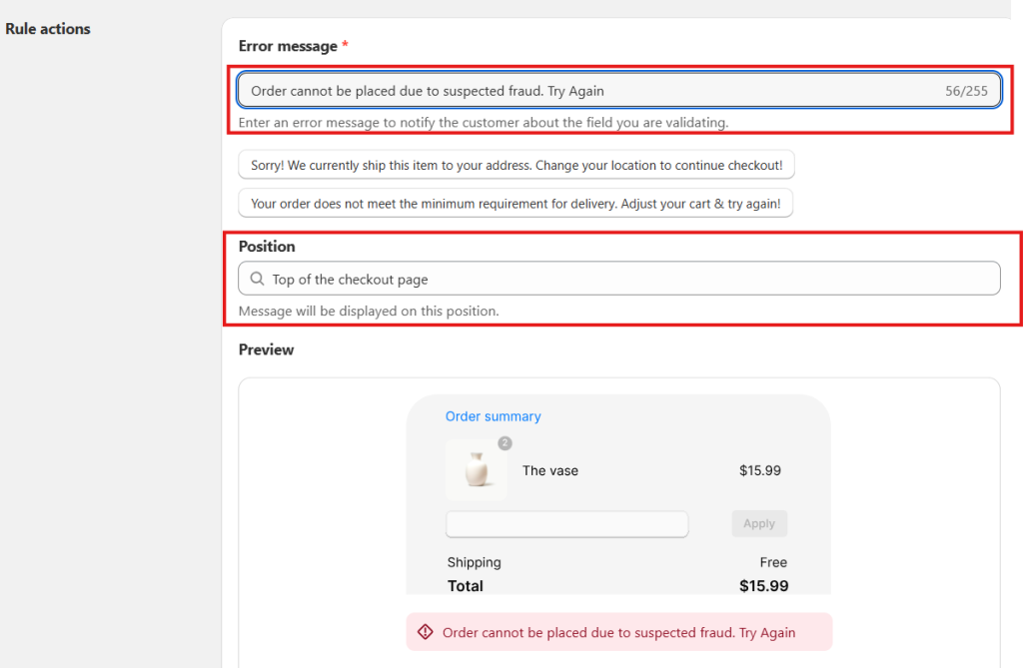Viewport: 1023px width, 668px height.
Task: Open the Order summary link
Action: pos(494,416)
